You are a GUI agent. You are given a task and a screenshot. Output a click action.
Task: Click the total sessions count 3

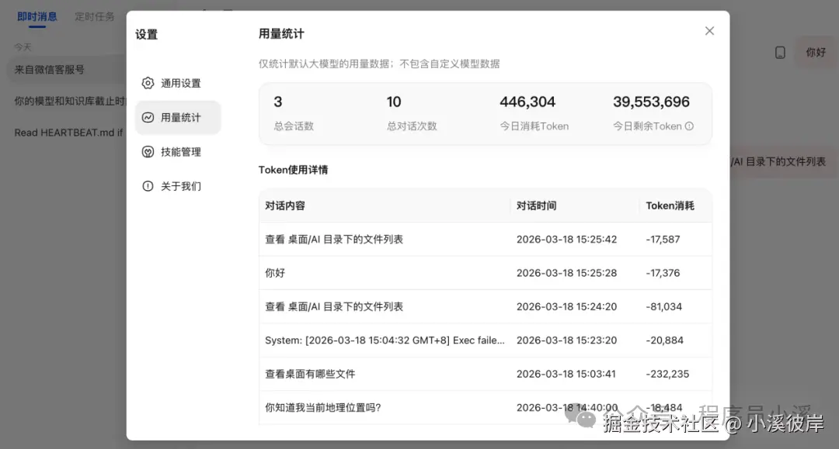point(277,102)
